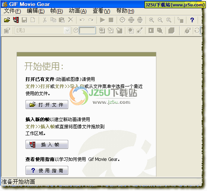This screenshot has height=191, width=207.
Task: Open the 文件(F) menu
Action: (x=12, y=11)
